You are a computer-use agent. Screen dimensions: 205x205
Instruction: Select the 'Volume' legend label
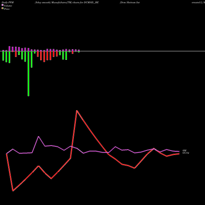point(8,6)
